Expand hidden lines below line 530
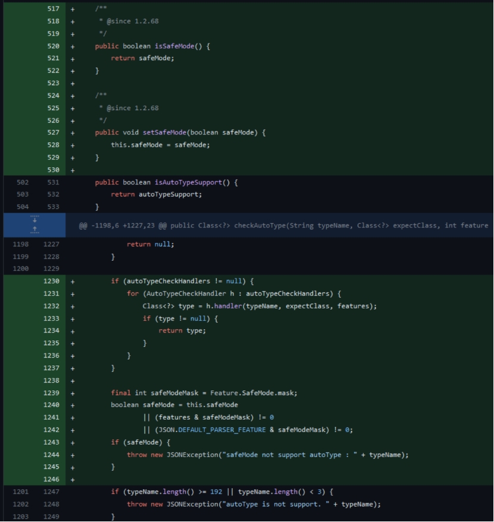This screenshot has height=522, width=494. (x=35, y=220)
